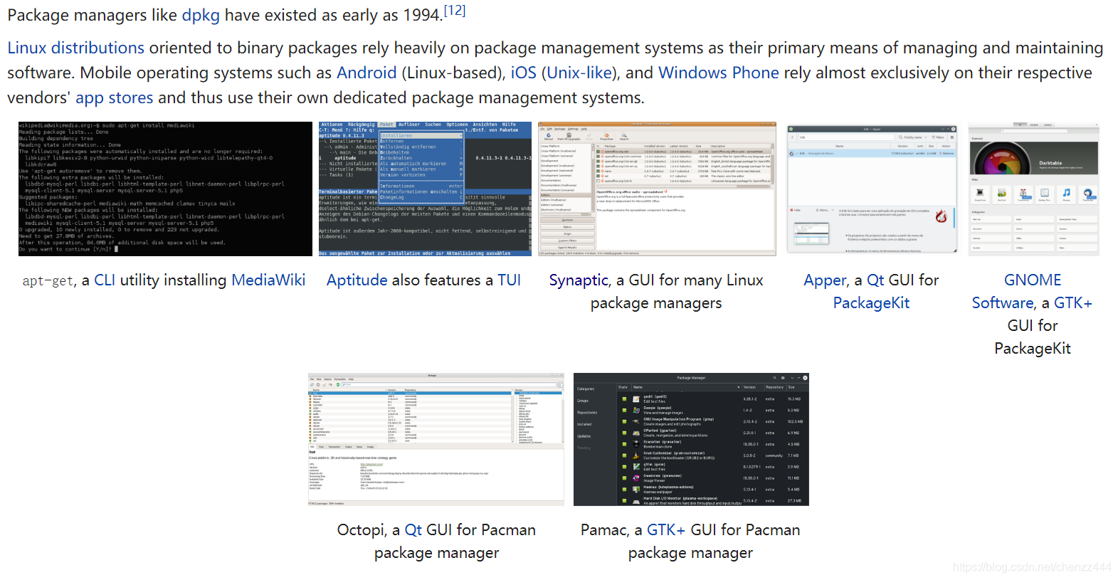Follow the Unix-like link
The height and width of the screenshot is (580, 1118).
[579, 73]
